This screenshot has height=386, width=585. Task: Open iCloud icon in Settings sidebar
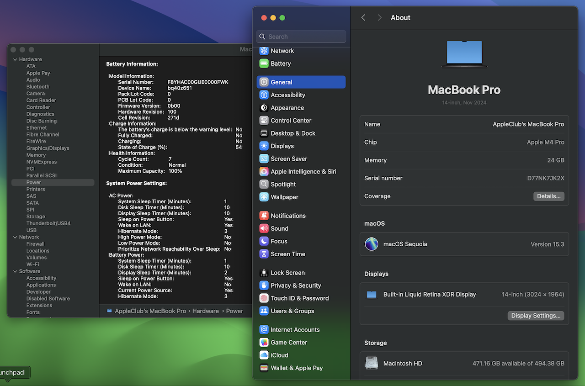(x=264, y=355)
